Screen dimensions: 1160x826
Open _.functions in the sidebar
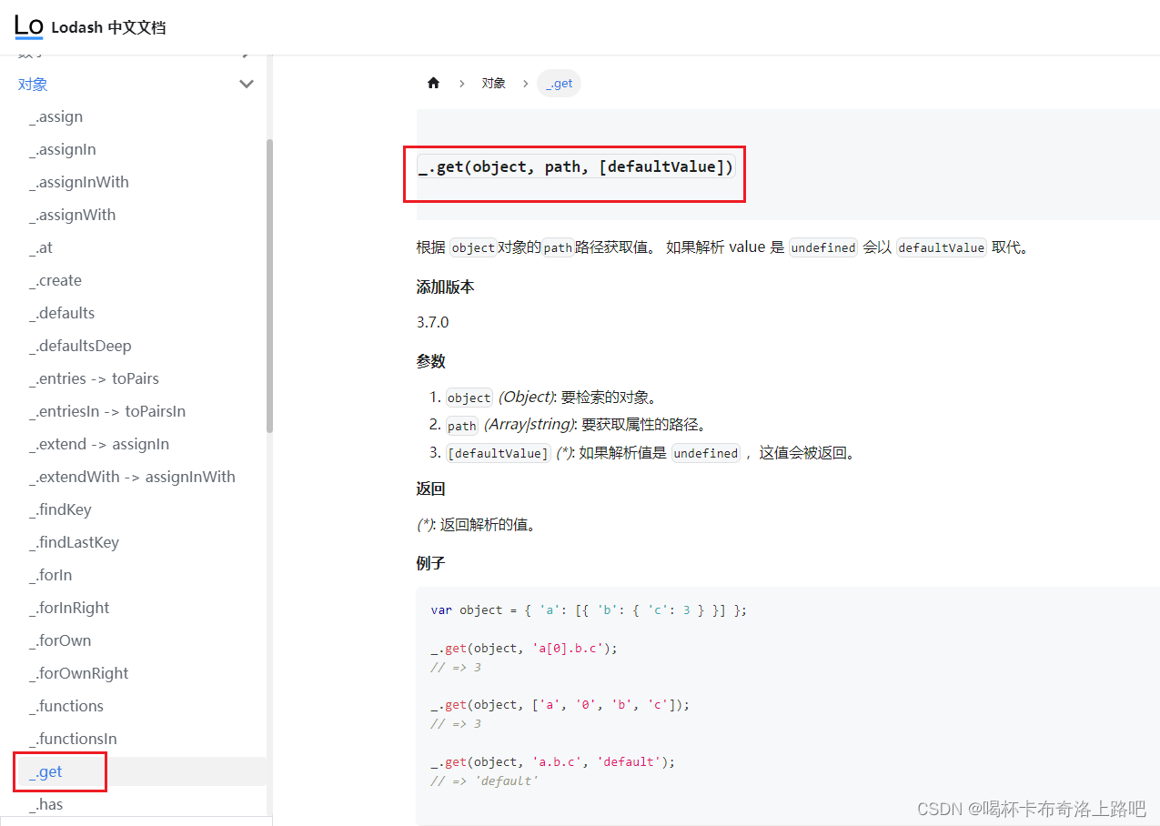[66, 706]
